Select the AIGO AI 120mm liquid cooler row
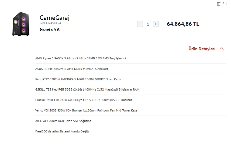This screenshot has height=144, width=231. (x=63, y=121)
